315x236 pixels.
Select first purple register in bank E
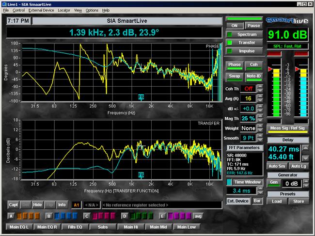171,216
